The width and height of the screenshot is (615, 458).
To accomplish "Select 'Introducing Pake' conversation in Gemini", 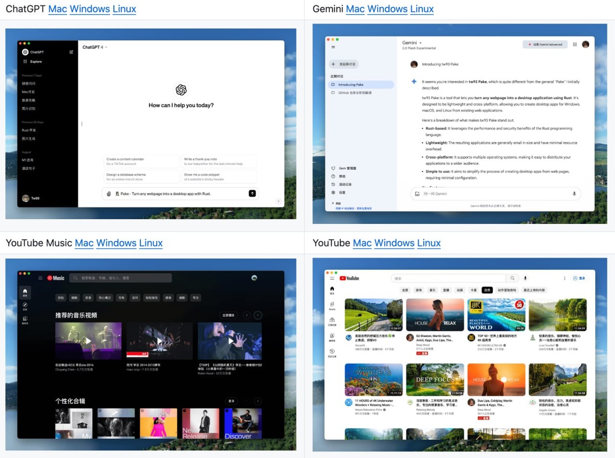I will [362, 85].
